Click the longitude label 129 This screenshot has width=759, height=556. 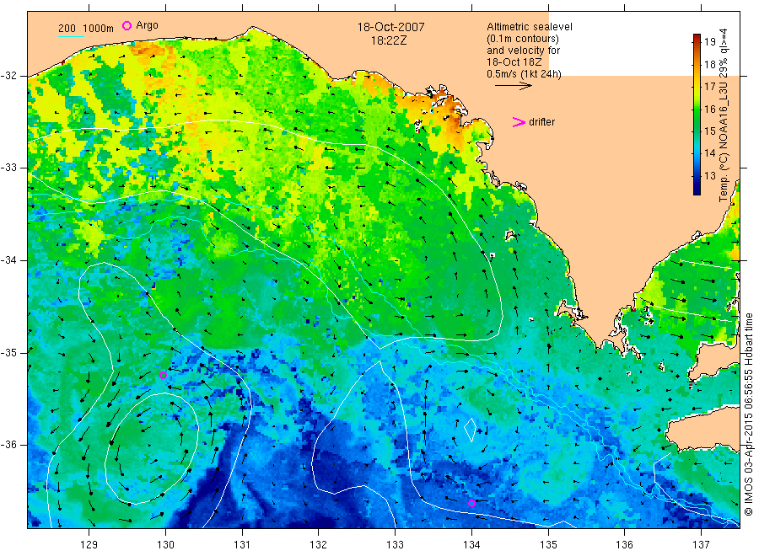click(89, 545)
